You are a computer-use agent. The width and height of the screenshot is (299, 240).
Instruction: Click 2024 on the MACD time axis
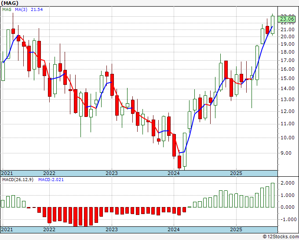click(x=174, y=229)
